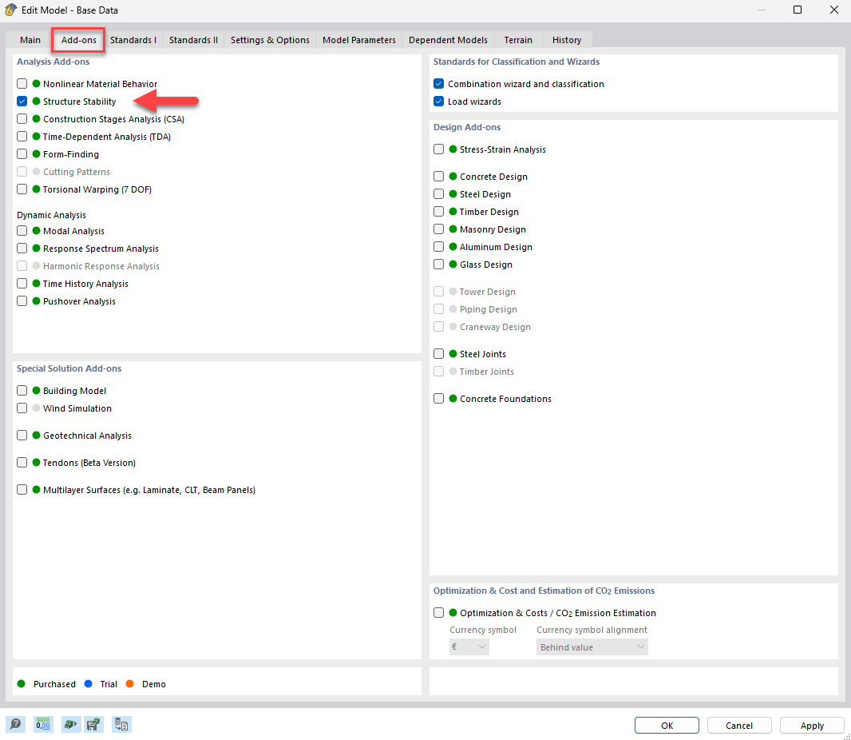Go to Settings & Options tab
Screen dimensions: 851x740
point(270,40)
